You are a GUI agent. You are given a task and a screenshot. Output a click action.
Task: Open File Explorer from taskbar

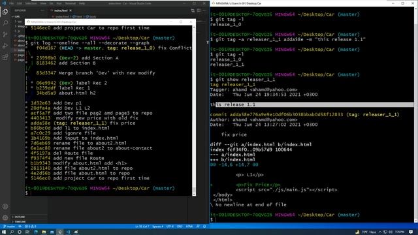coord(44,232)
